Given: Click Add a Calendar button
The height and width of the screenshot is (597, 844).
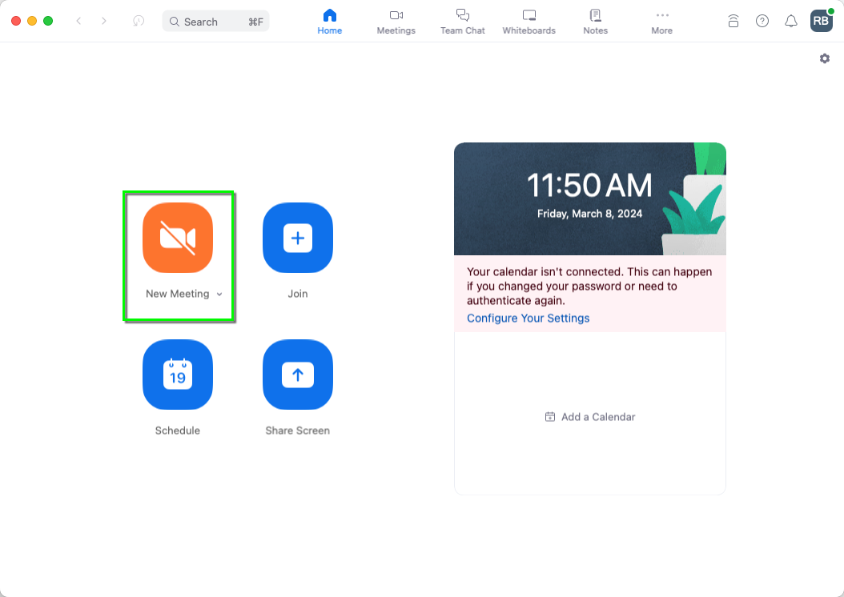Looking at the screenshot, I should (x=590, y=417).
